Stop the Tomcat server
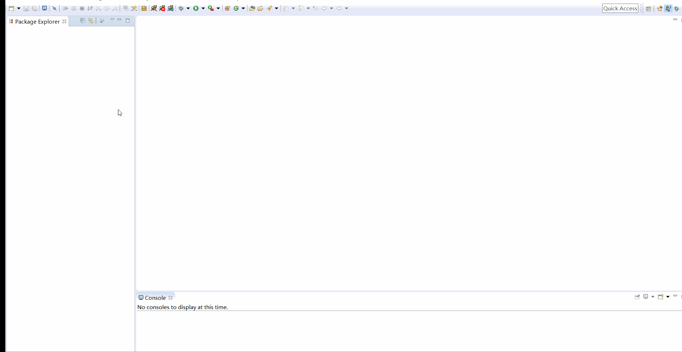 click(x=163, y=8)
